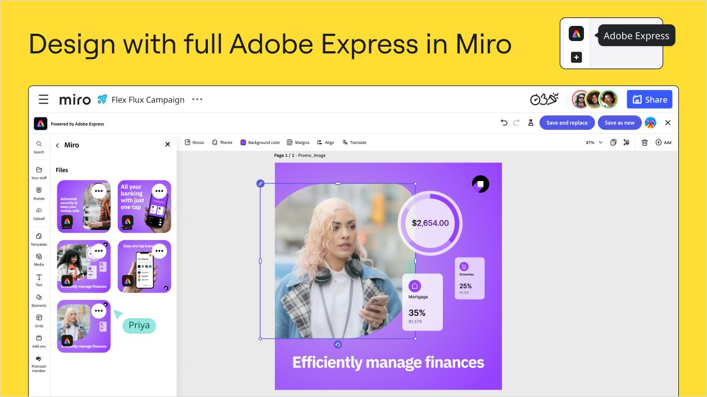
Task: Click Save as new
Action: [619, 123]
